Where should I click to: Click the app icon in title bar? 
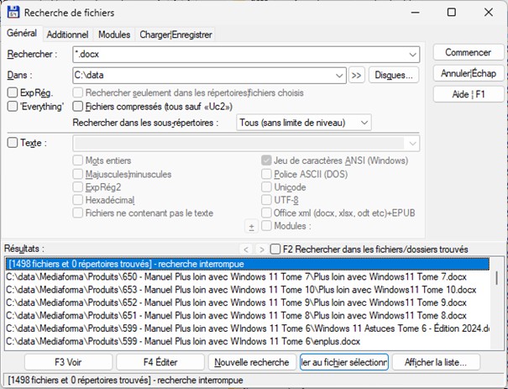pos(13,13)
